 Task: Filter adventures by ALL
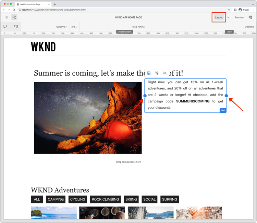click(37, 199)
